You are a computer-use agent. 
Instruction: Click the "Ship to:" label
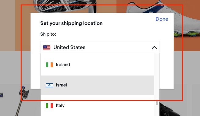coord(48,34)
